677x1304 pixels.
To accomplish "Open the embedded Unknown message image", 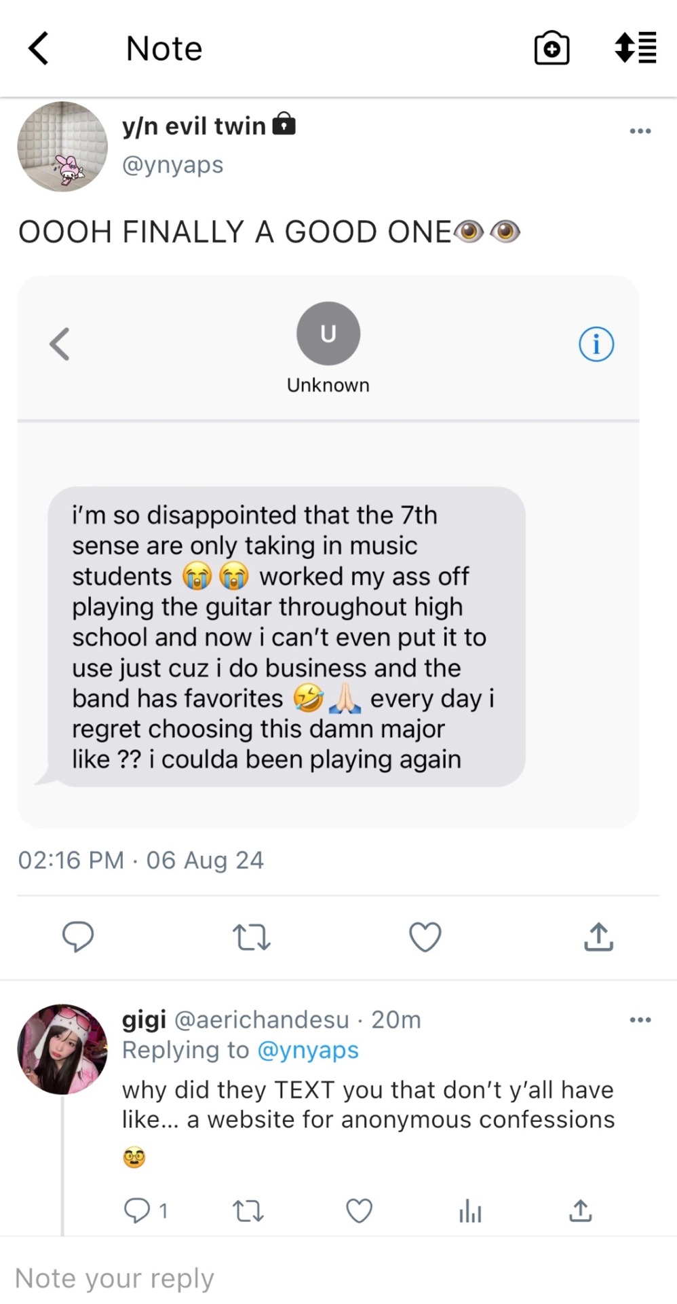I will pos(328,550).
